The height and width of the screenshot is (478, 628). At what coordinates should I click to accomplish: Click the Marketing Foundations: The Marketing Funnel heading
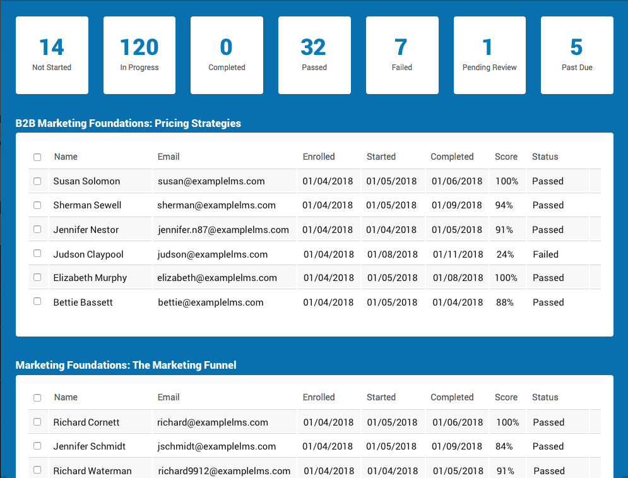click(x=126, y=365)
